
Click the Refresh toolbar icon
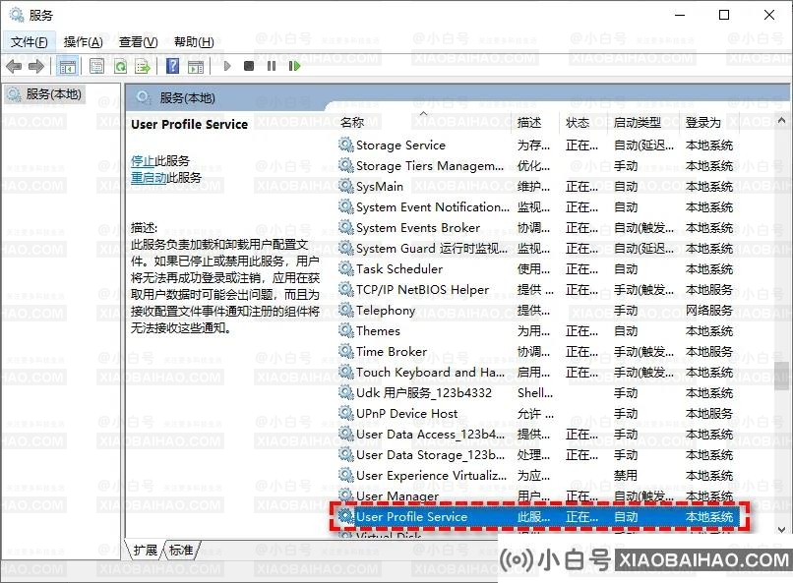click(x=120, y=66)
